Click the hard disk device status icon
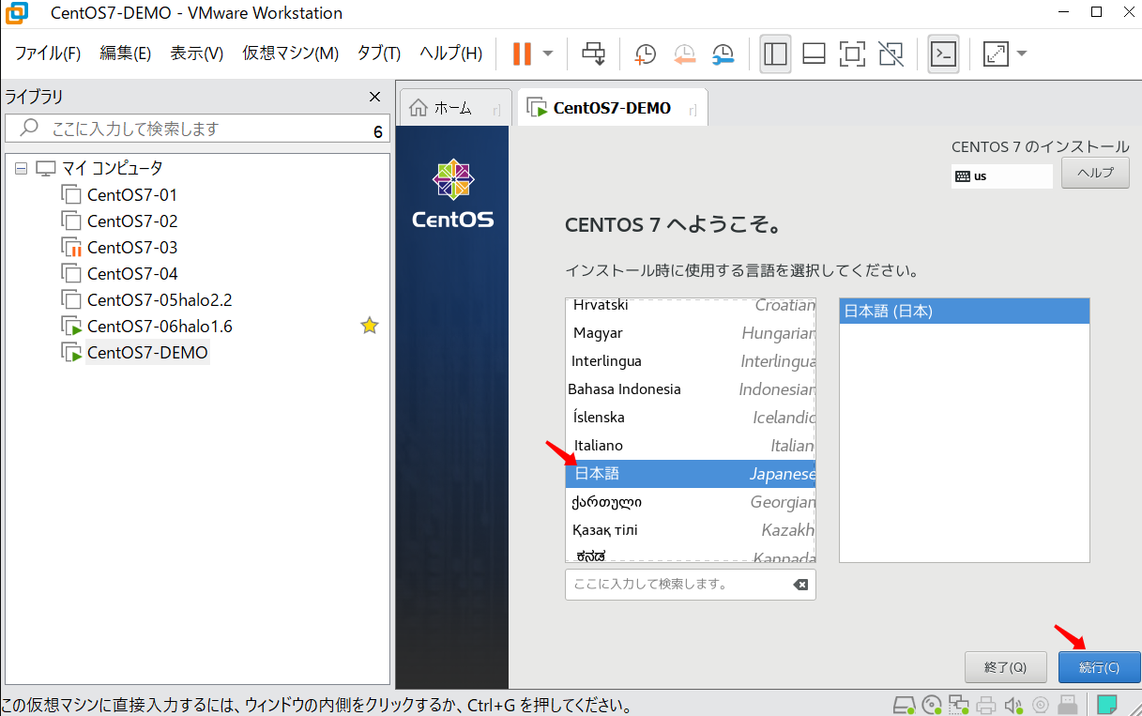Image resolution: width=1142 pixels, height=716 pixels. pyautogui.click(x=904, y=705)
